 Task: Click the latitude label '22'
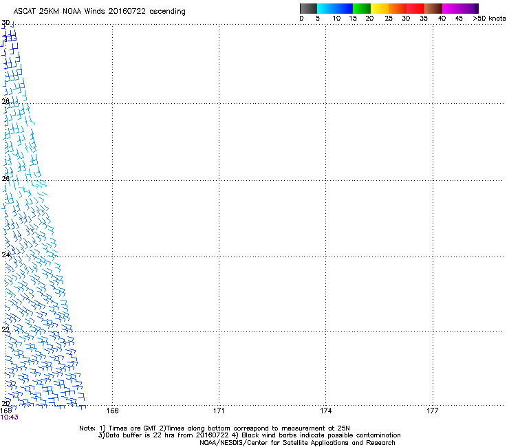pos(6,329)
